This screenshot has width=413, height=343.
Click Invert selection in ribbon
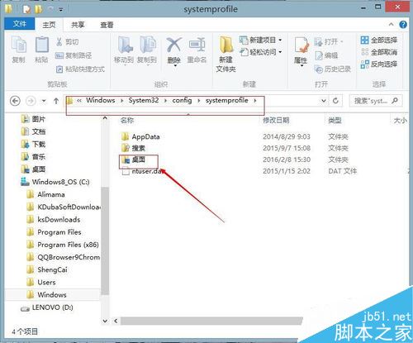pos(379,64)
